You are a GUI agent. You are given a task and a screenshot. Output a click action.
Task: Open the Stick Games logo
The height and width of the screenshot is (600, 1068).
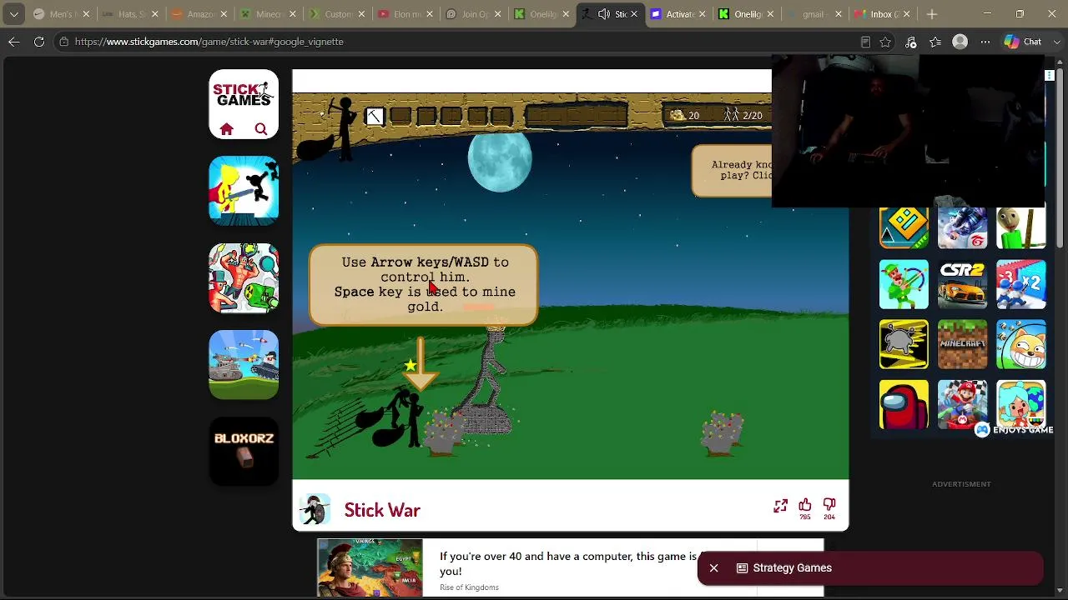[x=244, y=94]
